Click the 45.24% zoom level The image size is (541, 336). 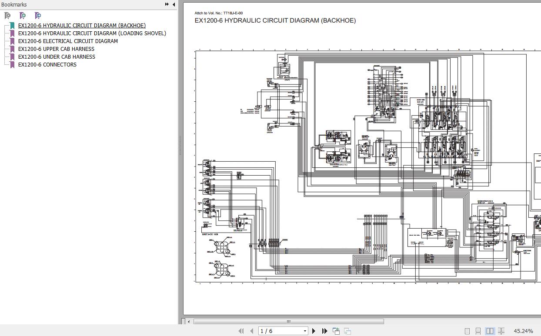[x=523, y=331]
